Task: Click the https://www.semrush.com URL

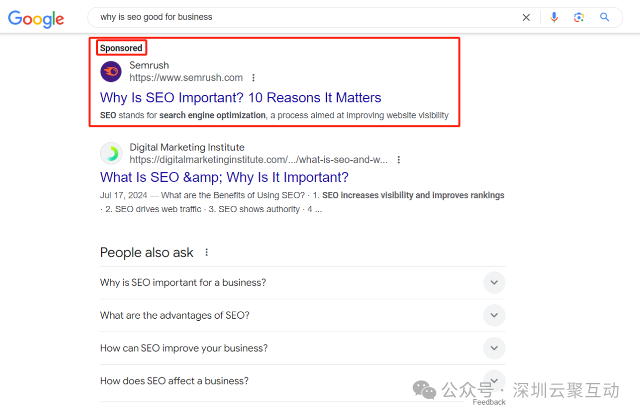Action: 186,78
